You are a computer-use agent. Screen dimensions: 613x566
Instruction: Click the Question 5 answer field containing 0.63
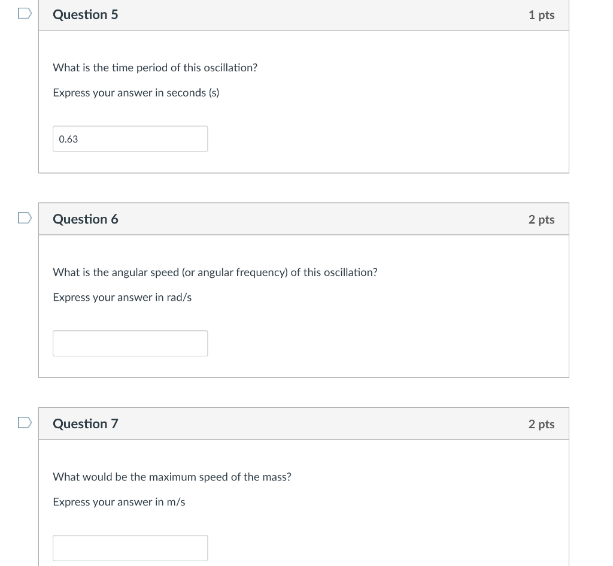pyautogui.click(x=130, y=139)
